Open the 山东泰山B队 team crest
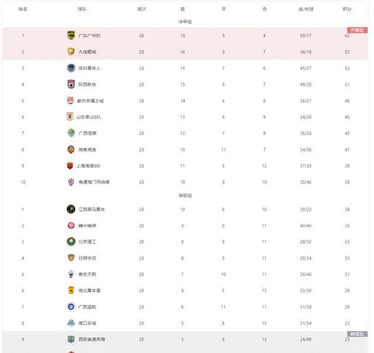 click(x=70, y=117)
